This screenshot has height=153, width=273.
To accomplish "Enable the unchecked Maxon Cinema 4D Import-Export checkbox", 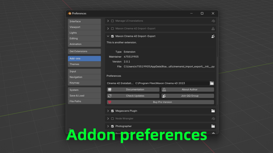I will click(112, 28).
